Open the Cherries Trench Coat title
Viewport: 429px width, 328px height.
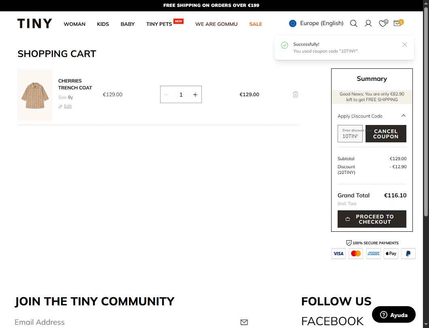(75, 84)
